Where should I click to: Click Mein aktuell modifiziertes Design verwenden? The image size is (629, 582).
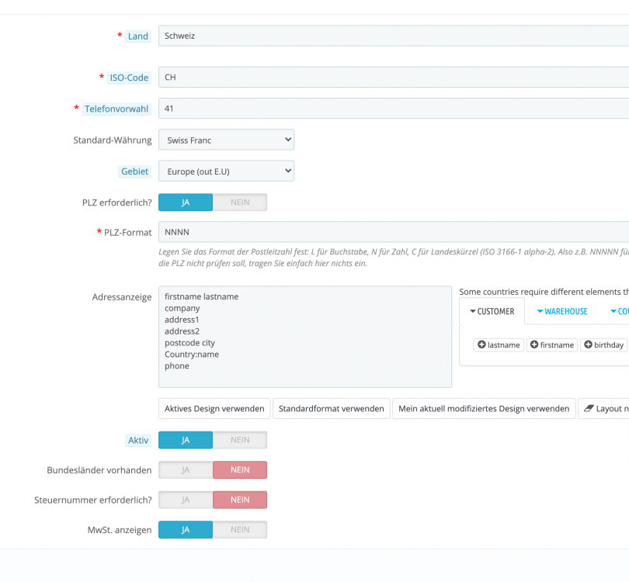click(x=484, y=408)
